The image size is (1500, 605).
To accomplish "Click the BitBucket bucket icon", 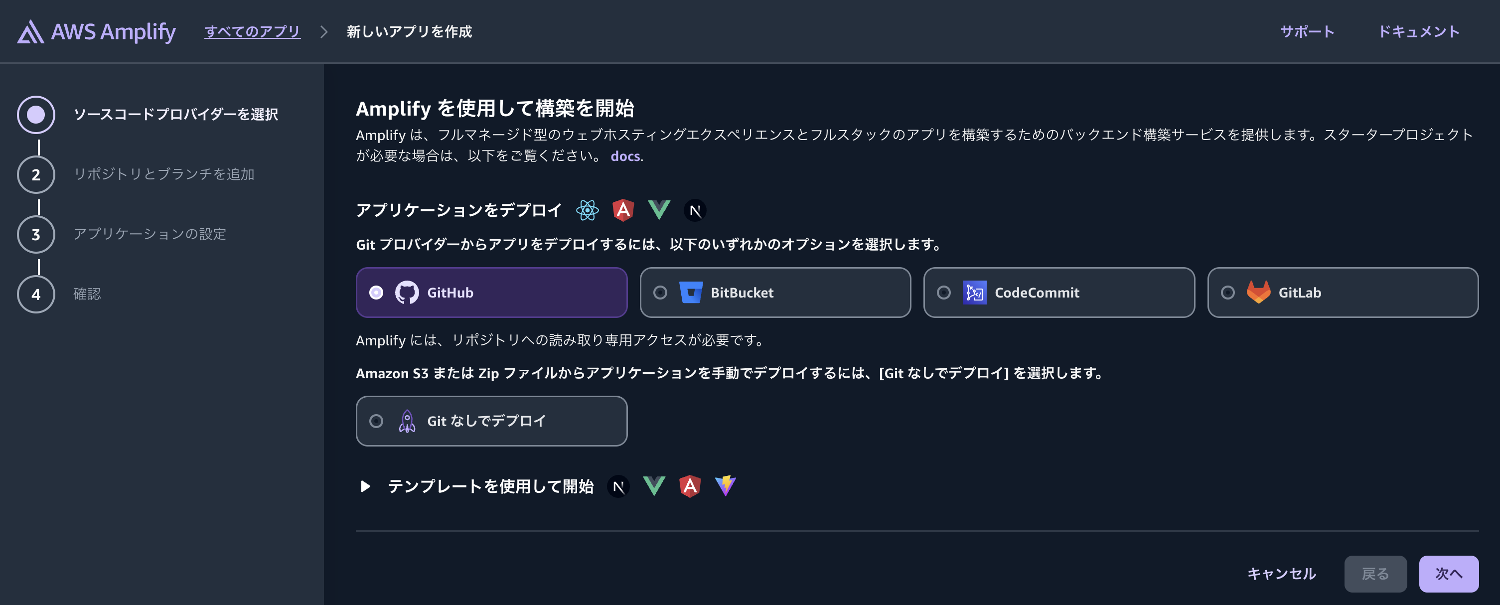I will point(692,293).
